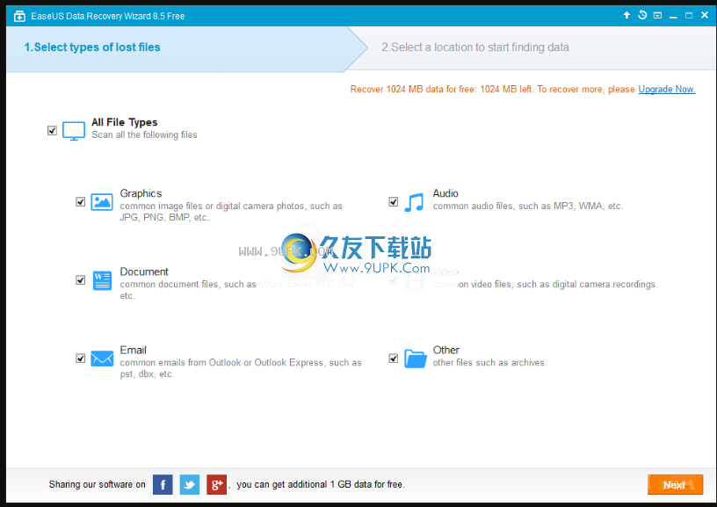Uncheck the Audio checkbox

click(394, 201)
